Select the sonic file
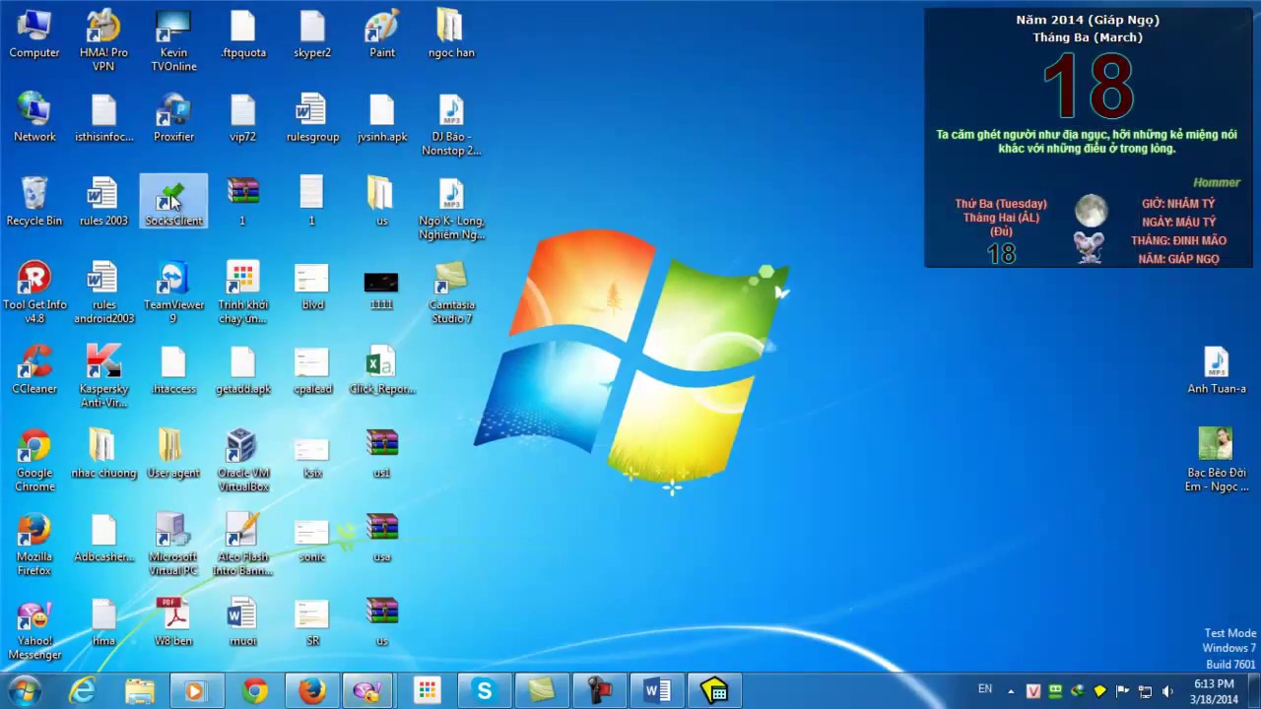 [312, 538]
